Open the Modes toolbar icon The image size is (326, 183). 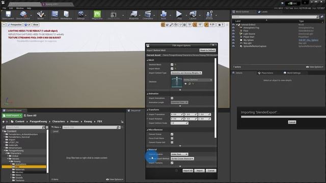(x=40, y=15)
